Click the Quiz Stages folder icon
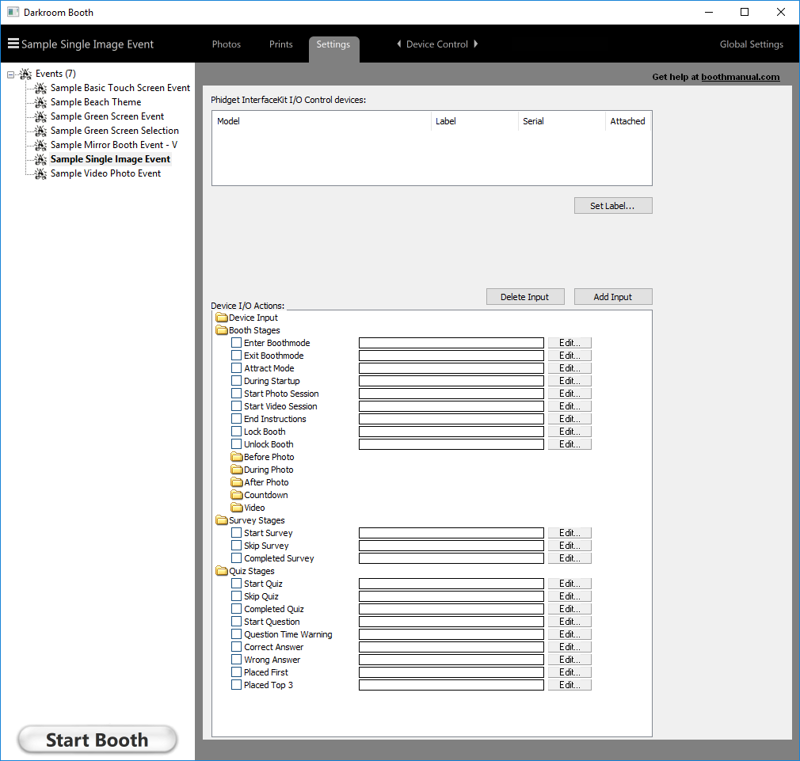This screenshot has height=761, width=800. click(222, 571)
